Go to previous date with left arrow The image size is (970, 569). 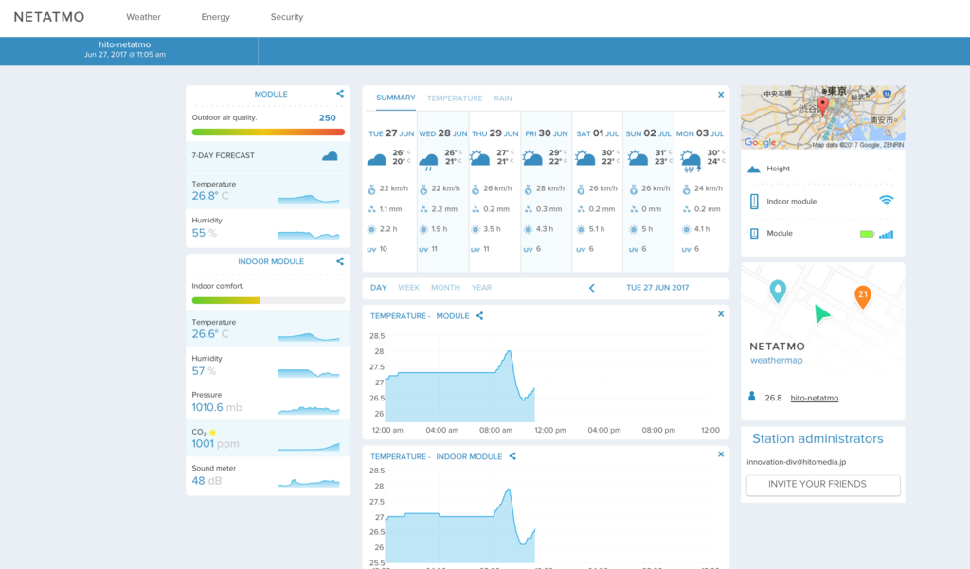(592, 288)
